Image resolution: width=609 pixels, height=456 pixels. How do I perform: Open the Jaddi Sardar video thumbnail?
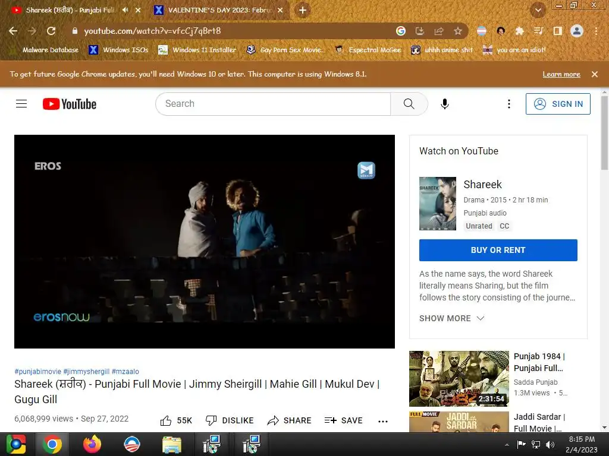tap(459, 422)
